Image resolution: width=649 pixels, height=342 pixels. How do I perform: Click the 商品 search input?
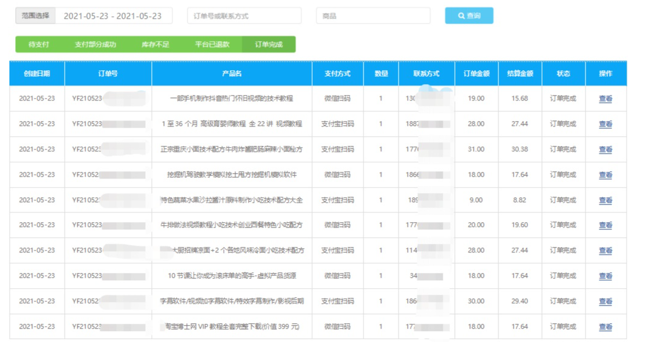pos(373,16)
